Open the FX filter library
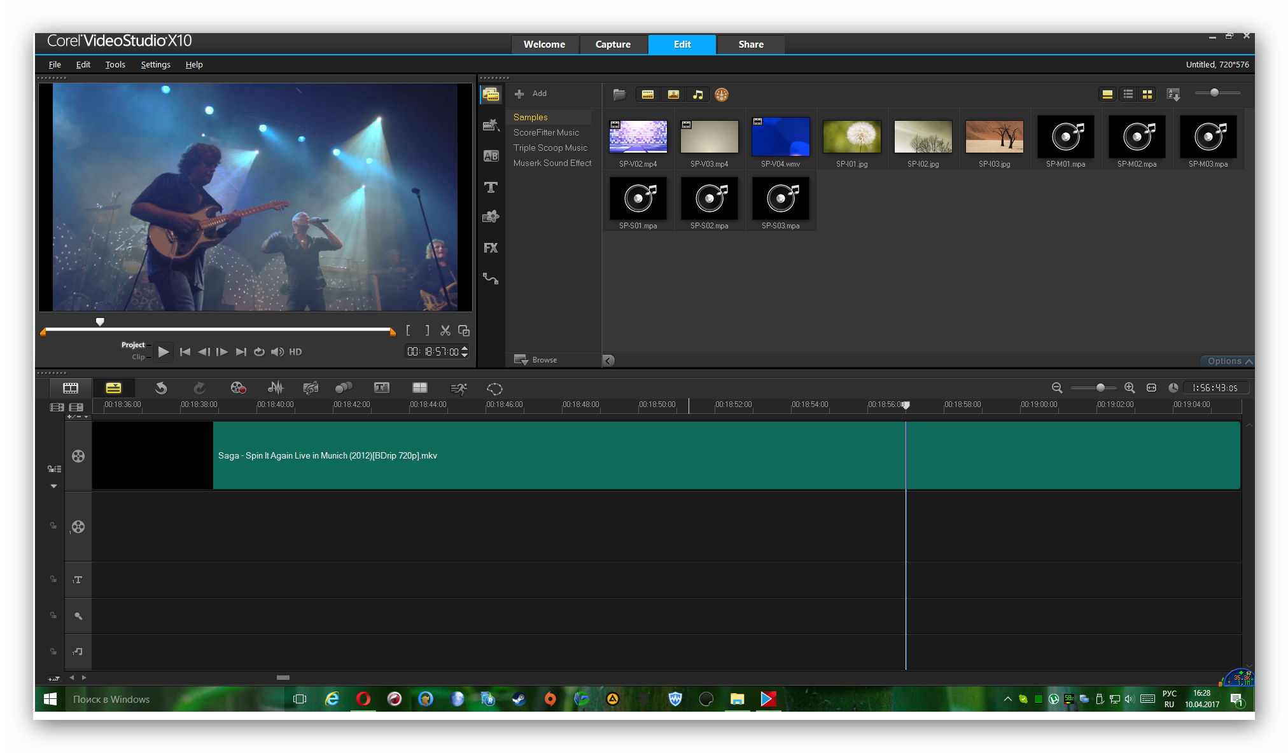This screenshot has width=1288, height=753. [x=491, y=248]
